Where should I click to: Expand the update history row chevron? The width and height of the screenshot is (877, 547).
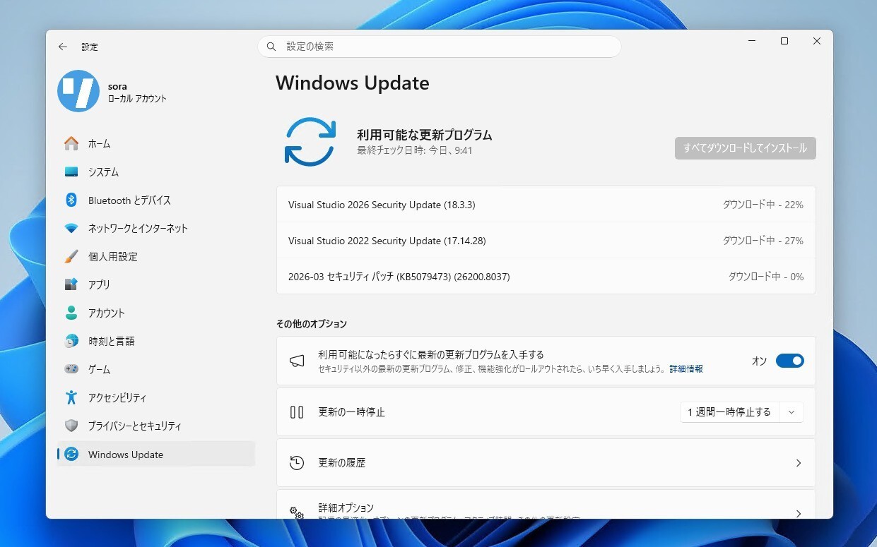pyautogui.click(x=799, y=463)
